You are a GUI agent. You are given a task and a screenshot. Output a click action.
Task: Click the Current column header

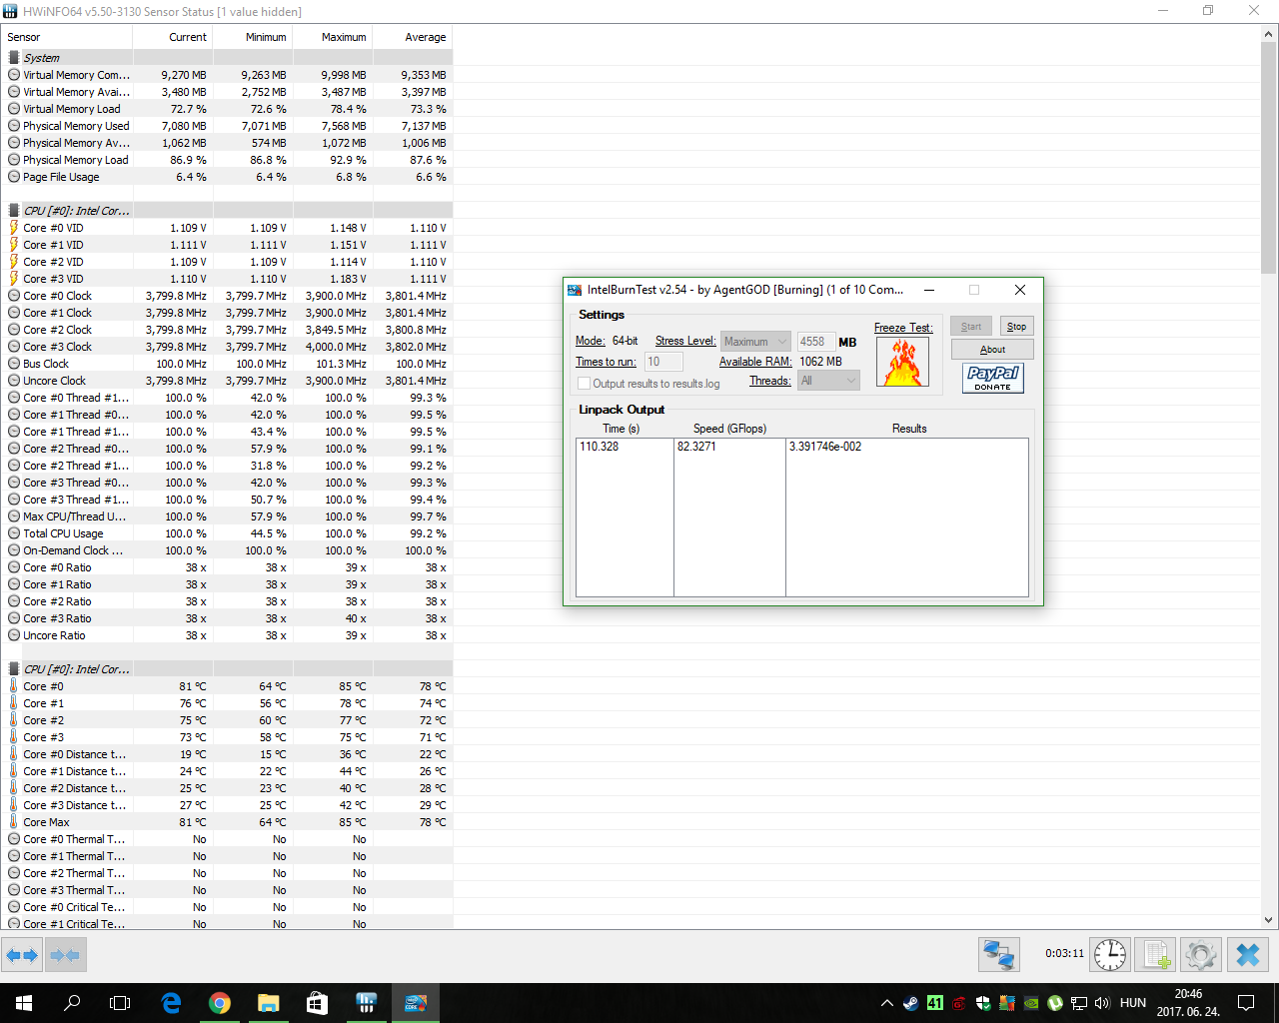pyautogui.click(x=173, y=37)
